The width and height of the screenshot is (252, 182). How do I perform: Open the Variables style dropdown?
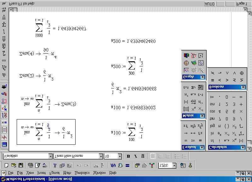(50, 156)
